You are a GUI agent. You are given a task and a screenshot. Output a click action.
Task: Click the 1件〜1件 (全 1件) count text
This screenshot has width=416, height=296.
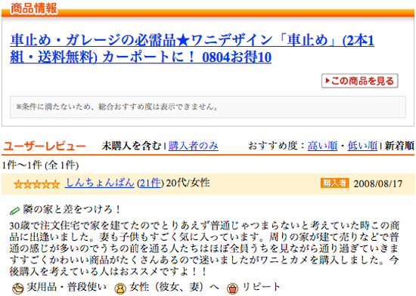click(40, 165)
